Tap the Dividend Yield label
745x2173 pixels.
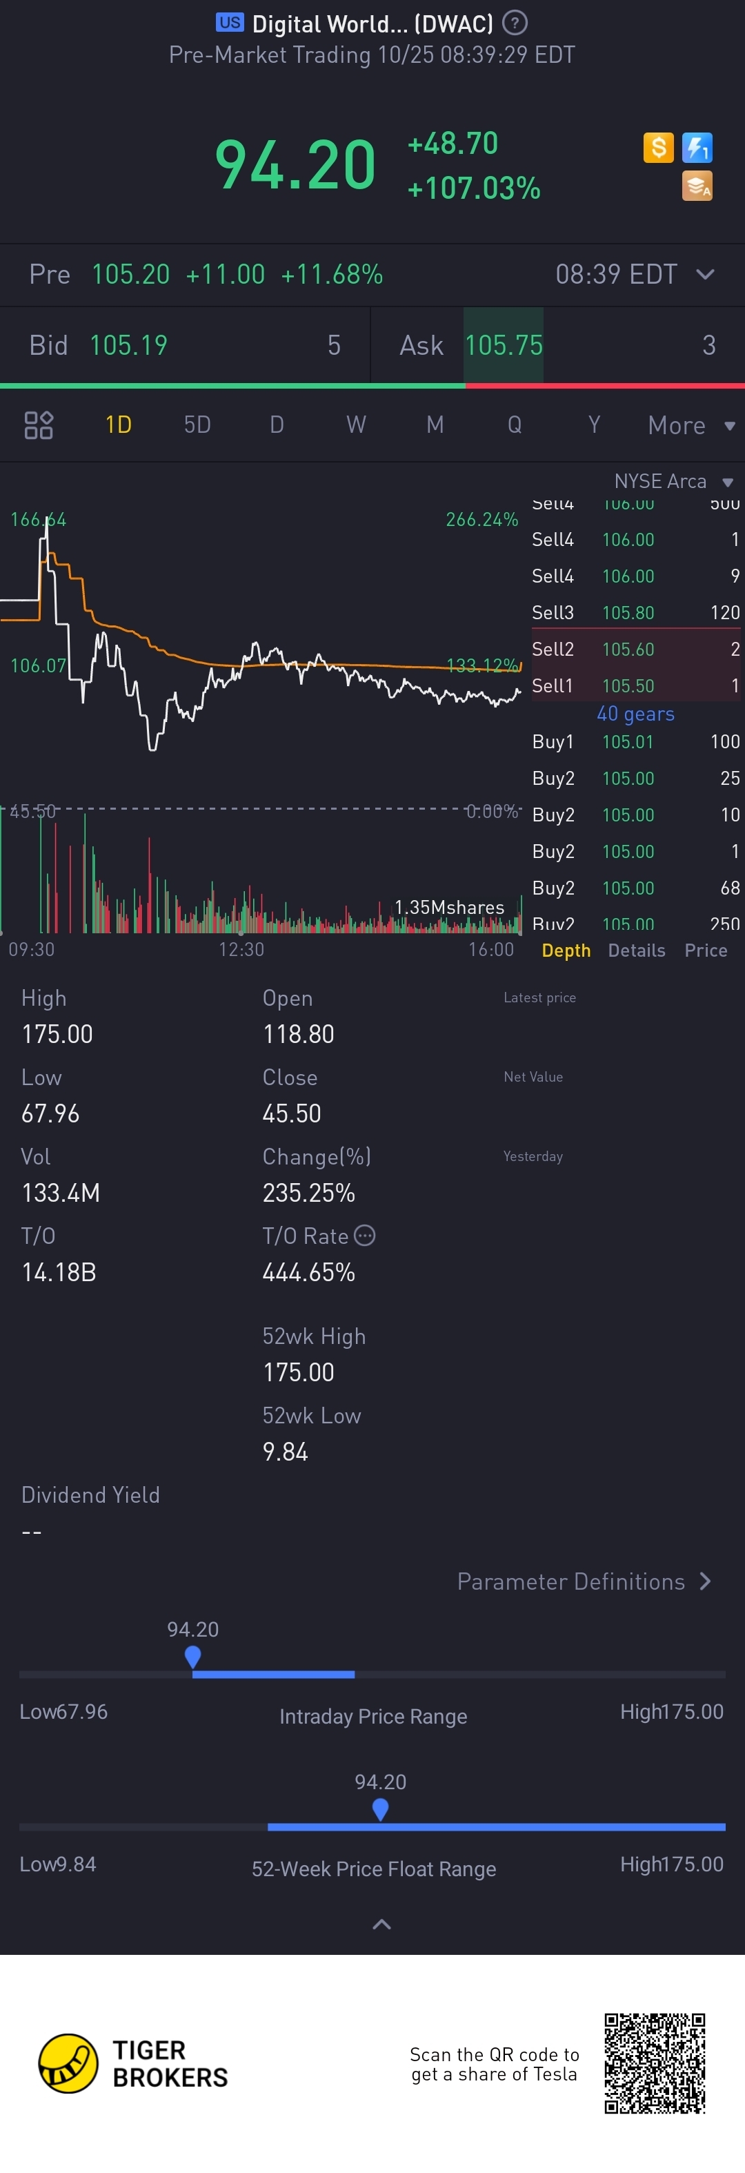[90, 1494]
